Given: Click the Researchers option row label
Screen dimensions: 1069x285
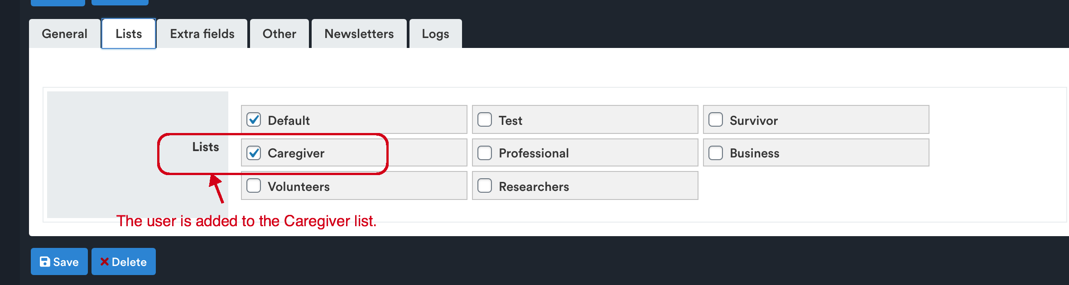Looking at the screenshot, I should tap(534, 186).
